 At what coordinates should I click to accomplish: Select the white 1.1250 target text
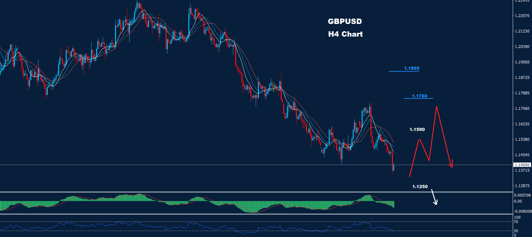[420, 187]
